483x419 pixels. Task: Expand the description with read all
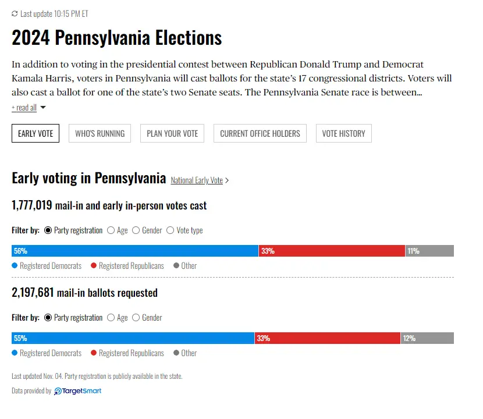[24, 108]
